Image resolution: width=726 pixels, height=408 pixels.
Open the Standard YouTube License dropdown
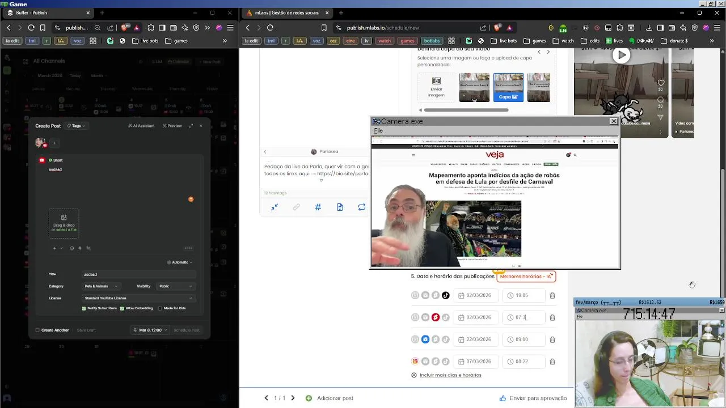(x=138, y=298)
